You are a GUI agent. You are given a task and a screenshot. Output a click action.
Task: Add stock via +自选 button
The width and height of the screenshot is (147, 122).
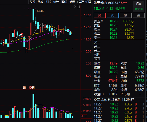point(80,2)
